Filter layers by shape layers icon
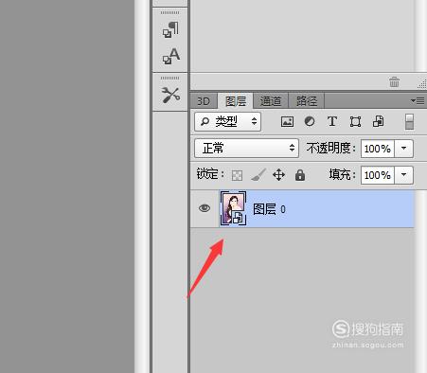This screenshot has height=373, width=427. (355, 121)
